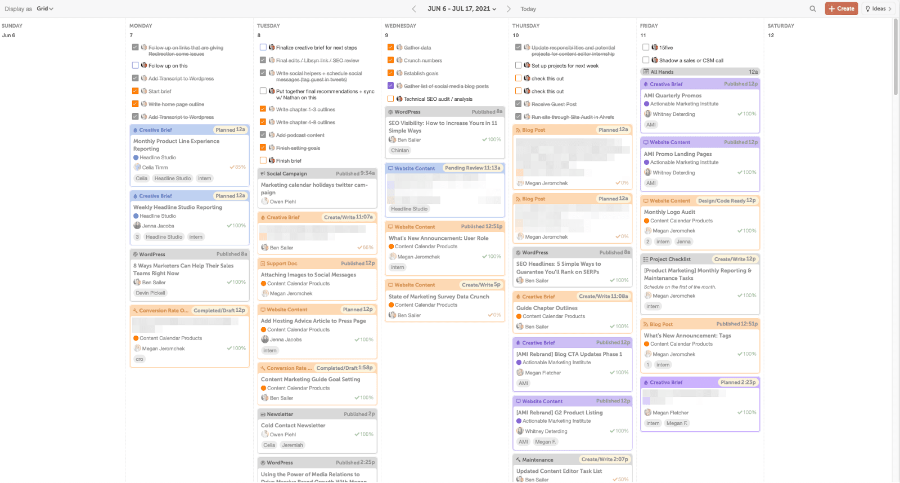Check 'Finalize creative brief for next steps'
Screen dimensions: 900x483
pos(263,47)
